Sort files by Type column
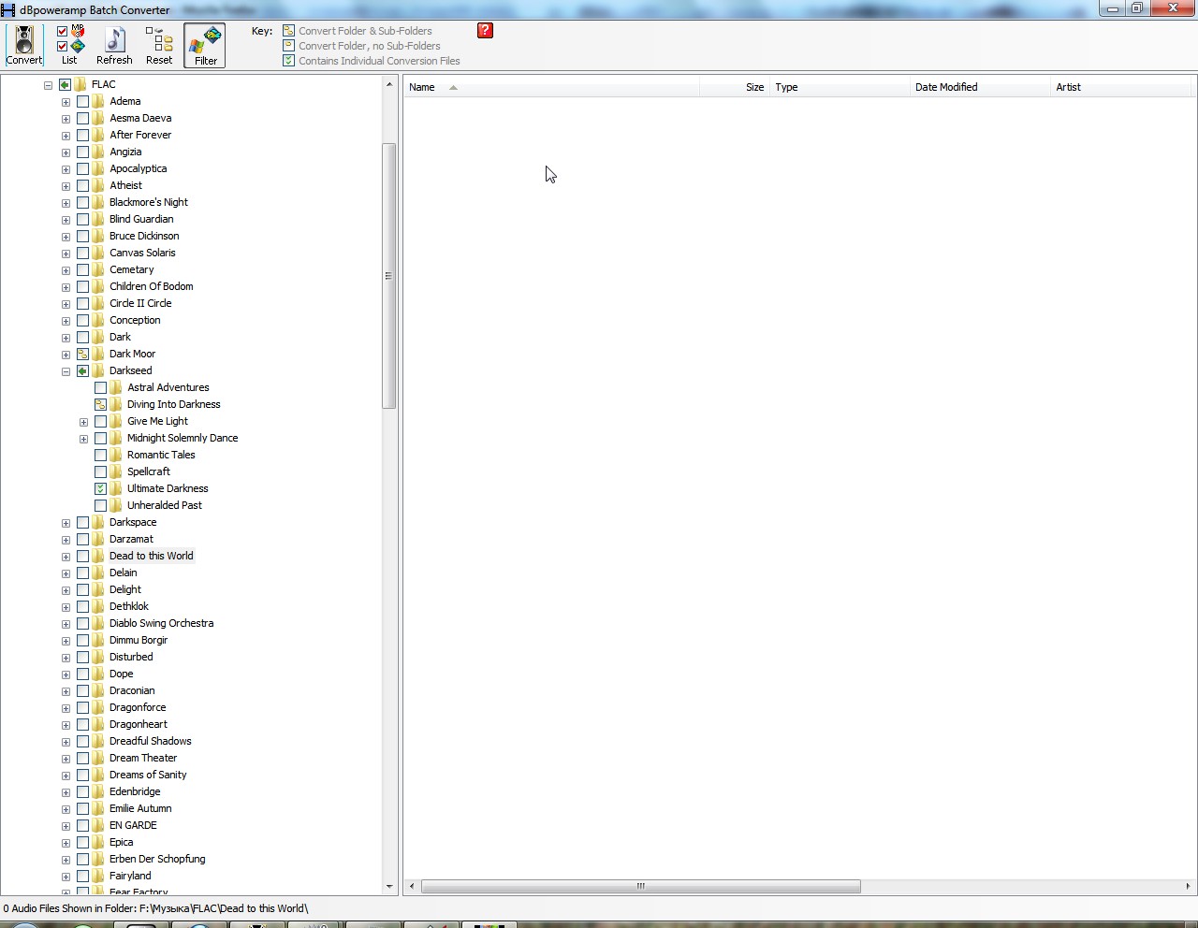1198x928 pixels. (x=840, y=87)
